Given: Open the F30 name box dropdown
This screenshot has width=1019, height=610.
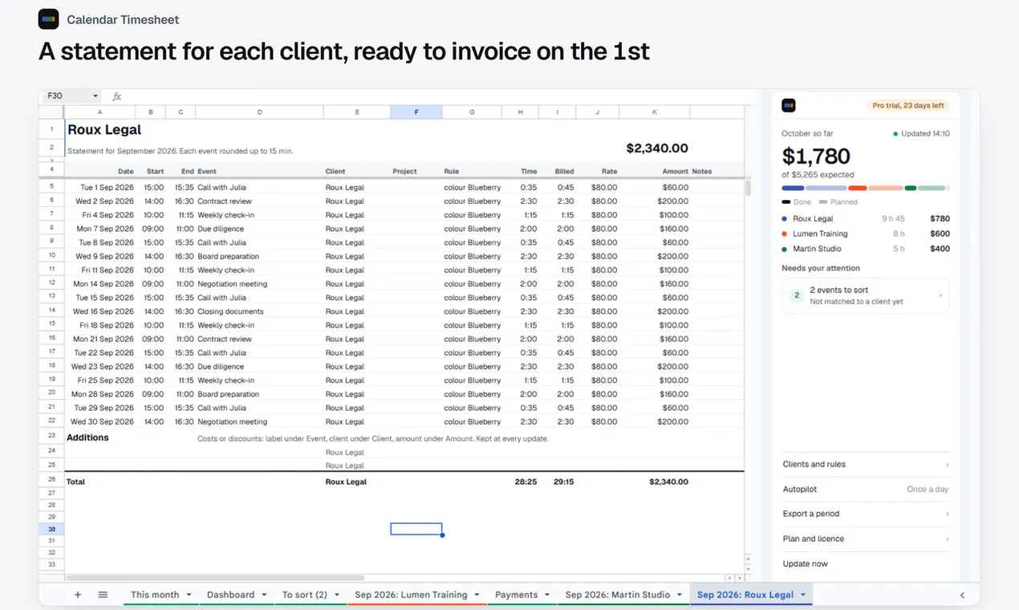Looking at the screenshot, I should tap(95, 96).
